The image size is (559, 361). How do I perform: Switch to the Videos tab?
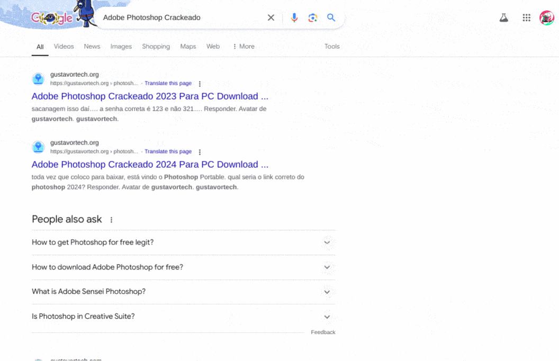(64, 47)
